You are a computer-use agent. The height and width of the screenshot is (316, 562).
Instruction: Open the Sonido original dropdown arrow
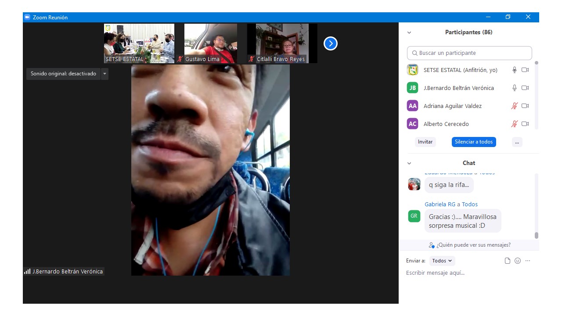click(x=104, y=74)
